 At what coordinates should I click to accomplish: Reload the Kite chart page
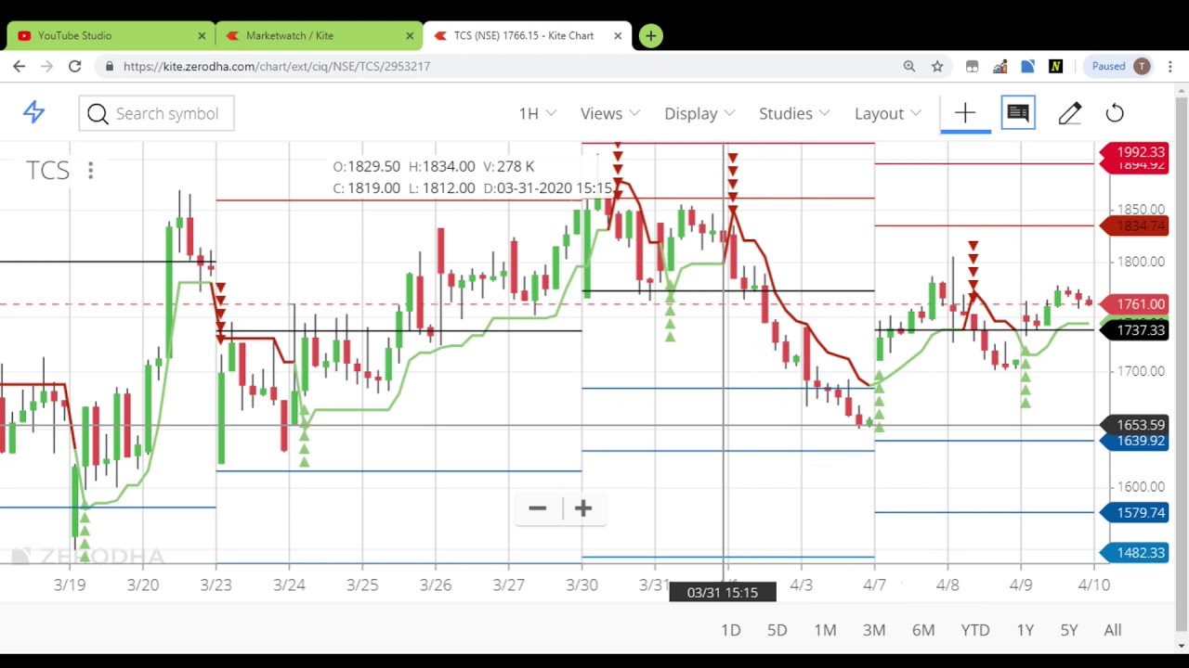[75, 66]
